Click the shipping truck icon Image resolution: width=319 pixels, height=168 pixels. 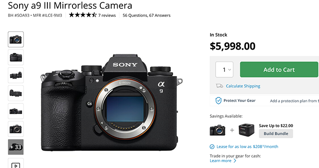point(219,86)
